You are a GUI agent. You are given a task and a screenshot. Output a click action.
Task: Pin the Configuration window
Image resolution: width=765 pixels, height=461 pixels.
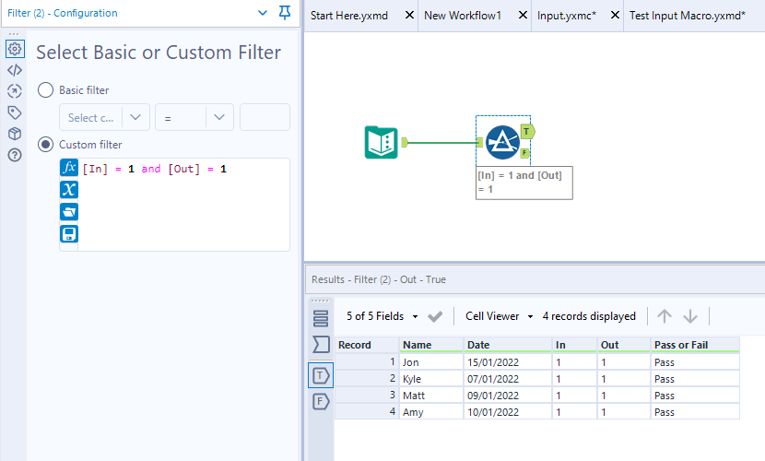pos(285,13)
